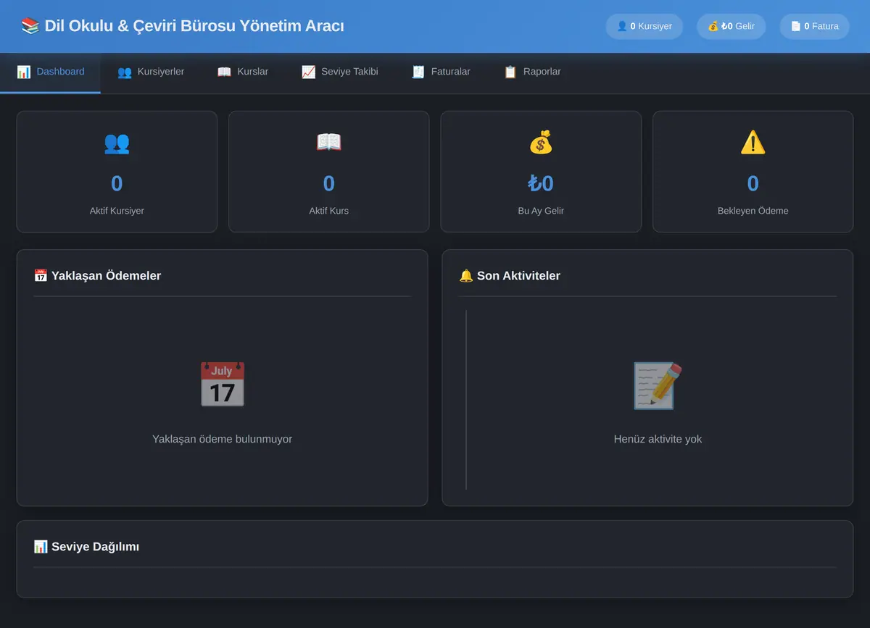The width and height of the screenshot is (870, 628).
Task: Click the warning icon on Bekleyen Ödeme card
Action: [x=753, y=142]
